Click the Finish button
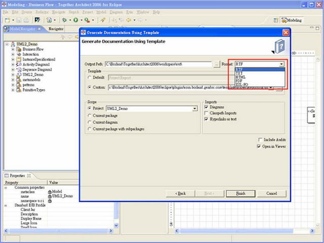Viewport: 324px width, 243px height. coord(240,193)
